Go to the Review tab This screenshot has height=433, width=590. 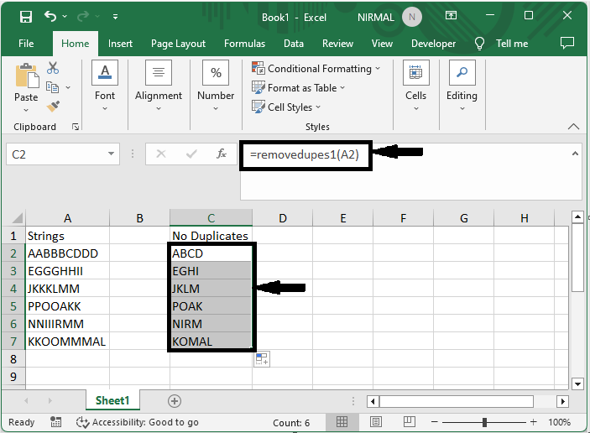337,44
